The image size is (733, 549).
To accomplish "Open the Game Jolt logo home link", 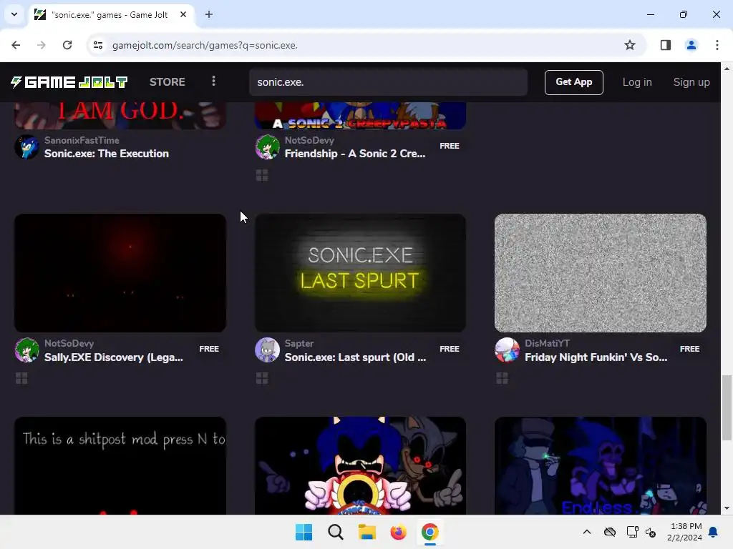I will point(69,82).
